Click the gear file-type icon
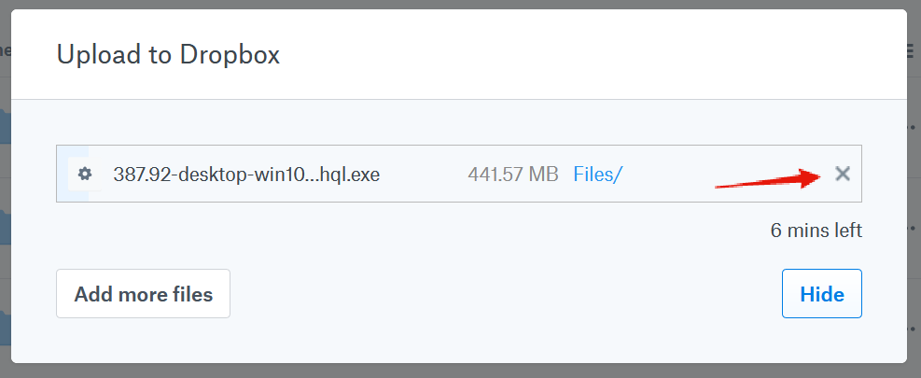This screenshot has width=921, height=378. tap(85, 174)
